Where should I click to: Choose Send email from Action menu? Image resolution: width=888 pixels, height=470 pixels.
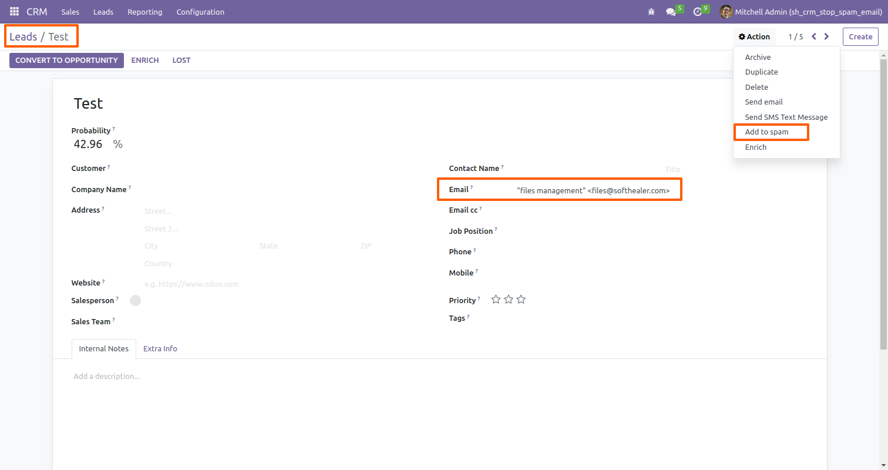click(x=763, y=102)
